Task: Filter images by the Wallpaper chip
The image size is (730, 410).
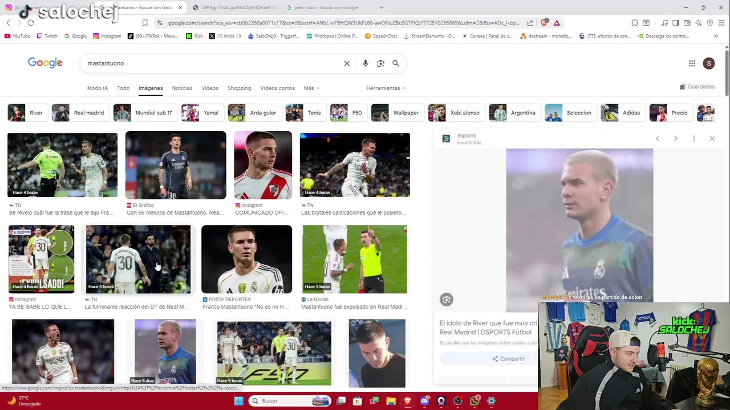Action: point(398,113)
